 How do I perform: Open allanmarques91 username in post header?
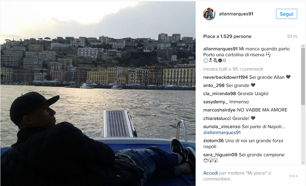coord(236,14)
